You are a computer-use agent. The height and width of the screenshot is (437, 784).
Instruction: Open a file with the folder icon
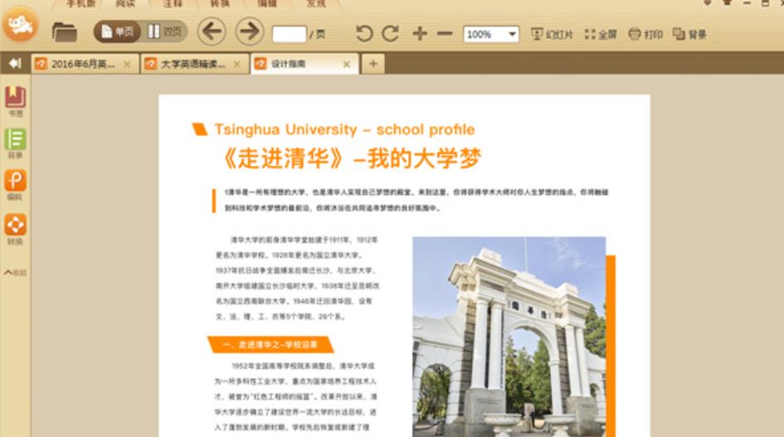[x=65, y=32]
